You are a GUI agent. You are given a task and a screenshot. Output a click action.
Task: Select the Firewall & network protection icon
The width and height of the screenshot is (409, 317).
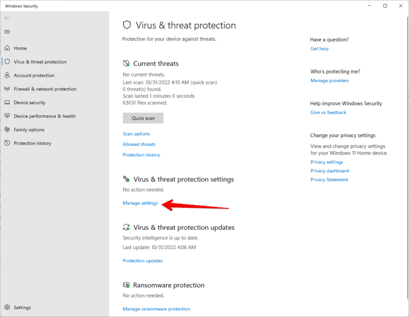pos(7,89)
